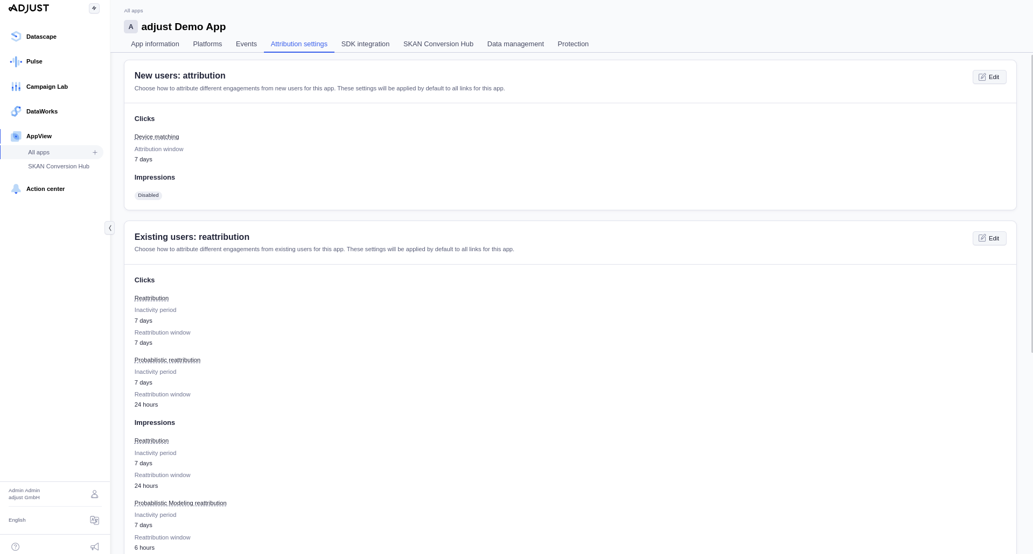Click the adjust Demo App title
Viewport: 1033px width, 554px height.
(x=184, y=27)
